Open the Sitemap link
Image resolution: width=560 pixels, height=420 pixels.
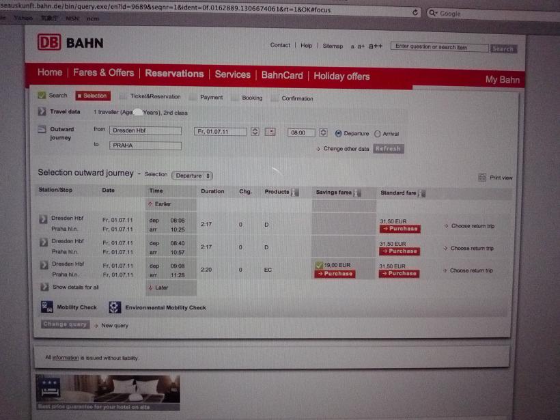333,46
